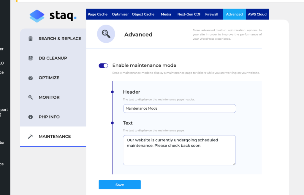Open the Optimizer tab

click(120, 14)
